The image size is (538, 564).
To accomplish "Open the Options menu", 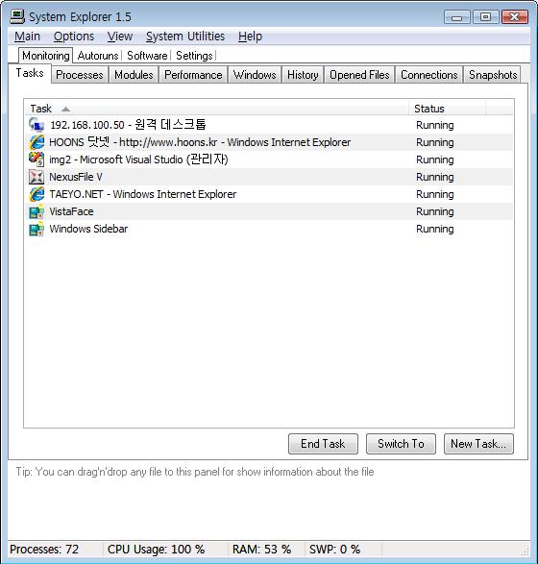I will point(74,37).
